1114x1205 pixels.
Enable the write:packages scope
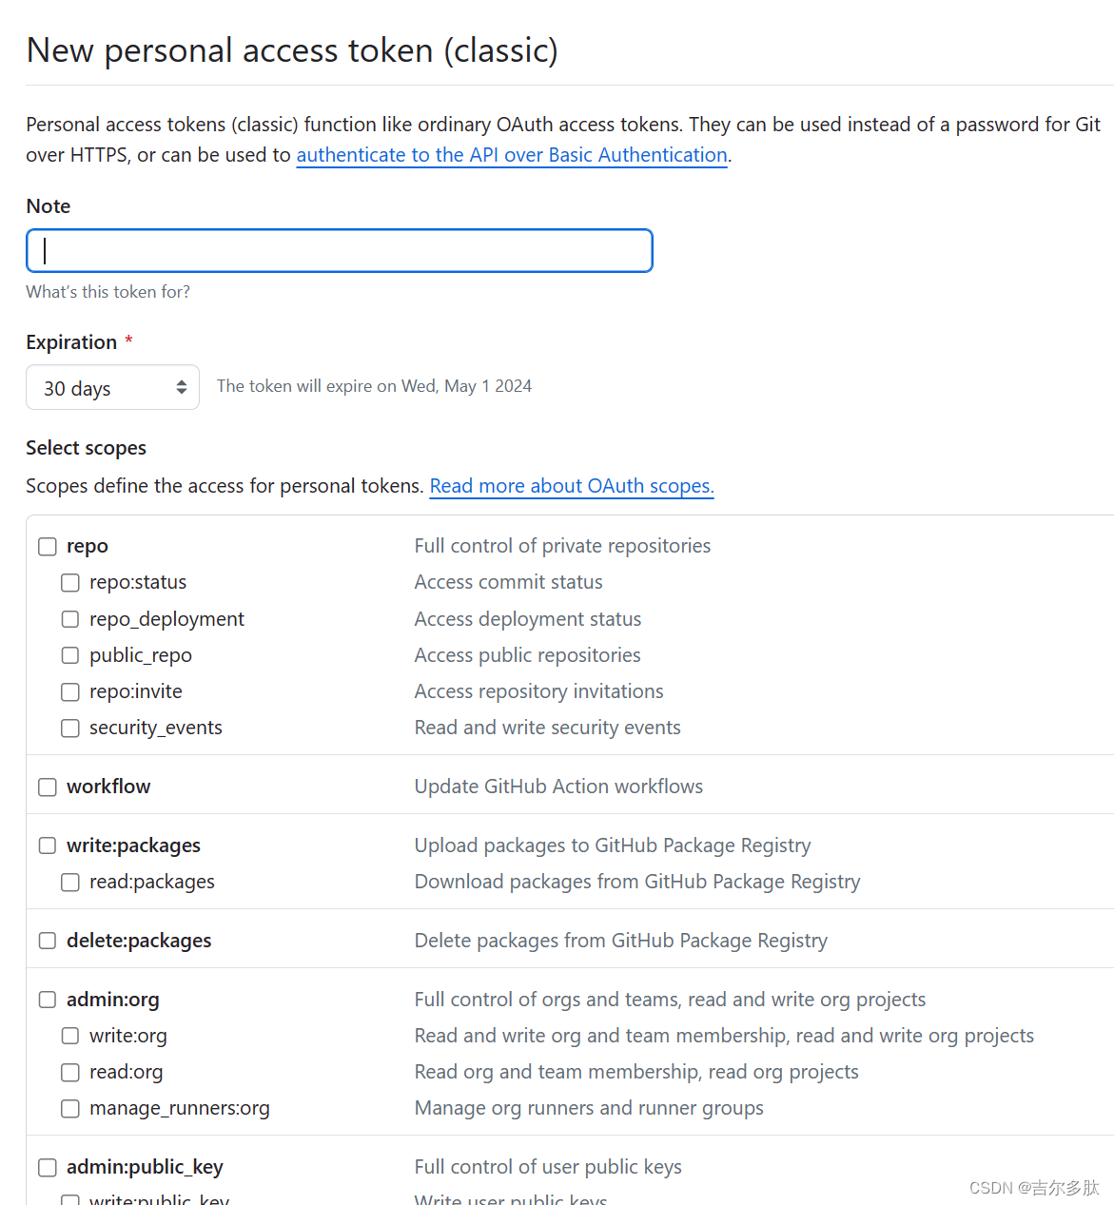click(x=48, y=845)
